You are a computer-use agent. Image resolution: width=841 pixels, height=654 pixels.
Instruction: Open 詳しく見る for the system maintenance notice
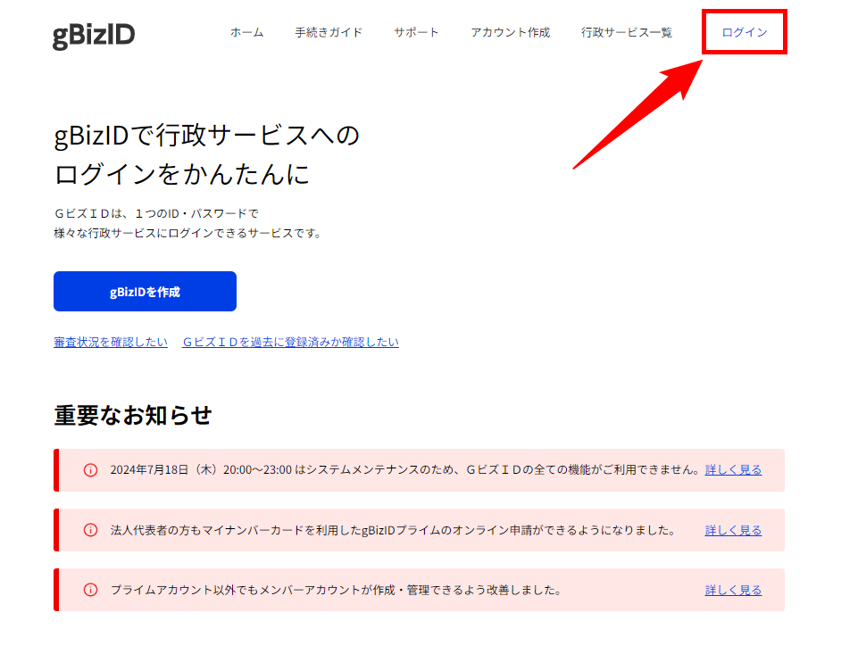(x=733, y=470)
